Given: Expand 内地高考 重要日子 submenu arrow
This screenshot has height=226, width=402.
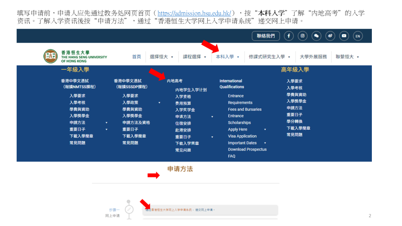Looking at the screenshot, I should pos(212,137).
